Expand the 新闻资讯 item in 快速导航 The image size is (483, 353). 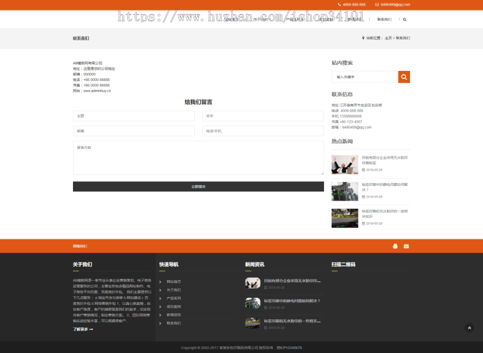pyautogui.click(x=174, y=315)
